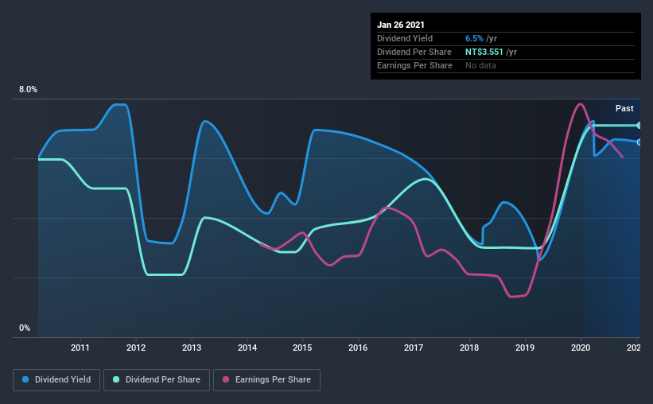Screen dimensions: 653x404
Task: Click the 2012 label on the x-axis
Action: tap(136, 348)
